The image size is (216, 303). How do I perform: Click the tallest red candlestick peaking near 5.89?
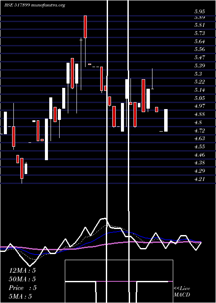point(85,27)
